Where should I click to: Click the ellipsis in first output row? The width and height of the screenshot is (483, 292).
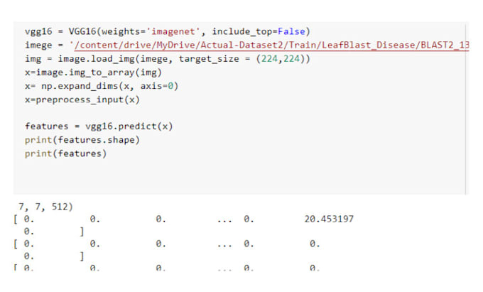tap(225, 219)
